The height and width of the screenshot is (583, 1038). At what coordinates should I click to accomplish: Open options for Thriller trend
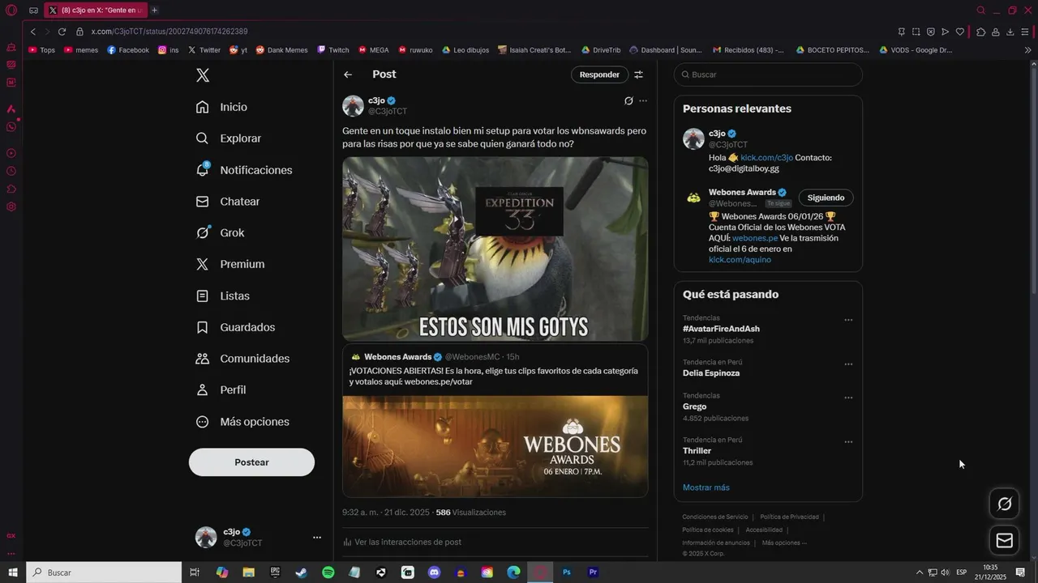(x=848, y=442)
